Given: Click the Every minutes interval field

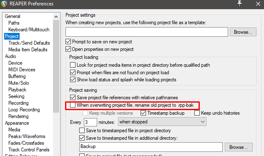Looking at the screenshot, I should (91, 122).
